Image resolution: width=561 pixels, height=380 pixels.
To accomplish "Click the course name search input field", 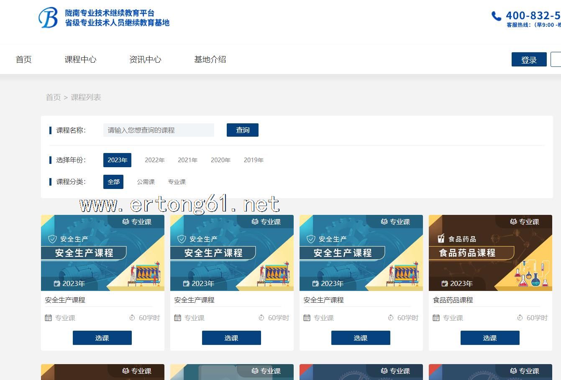I will [x=159, y=130].
